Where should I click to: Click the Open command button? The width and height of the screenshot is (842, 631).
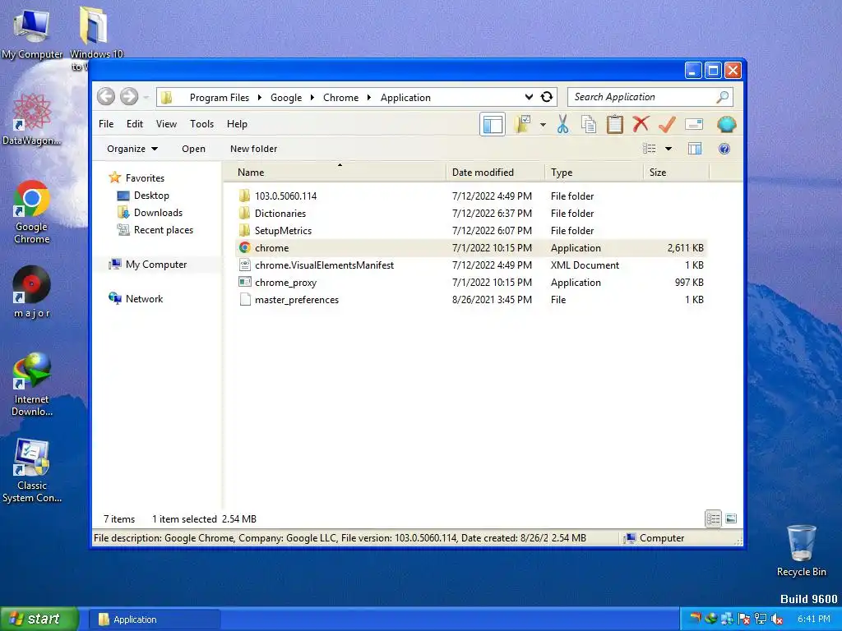pos(193,149)
